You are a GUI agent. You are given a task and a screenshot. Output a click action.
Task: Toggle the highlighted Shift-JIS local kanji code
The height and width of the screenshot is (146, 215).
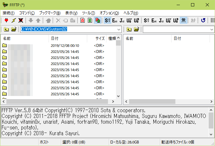[107, 20]
